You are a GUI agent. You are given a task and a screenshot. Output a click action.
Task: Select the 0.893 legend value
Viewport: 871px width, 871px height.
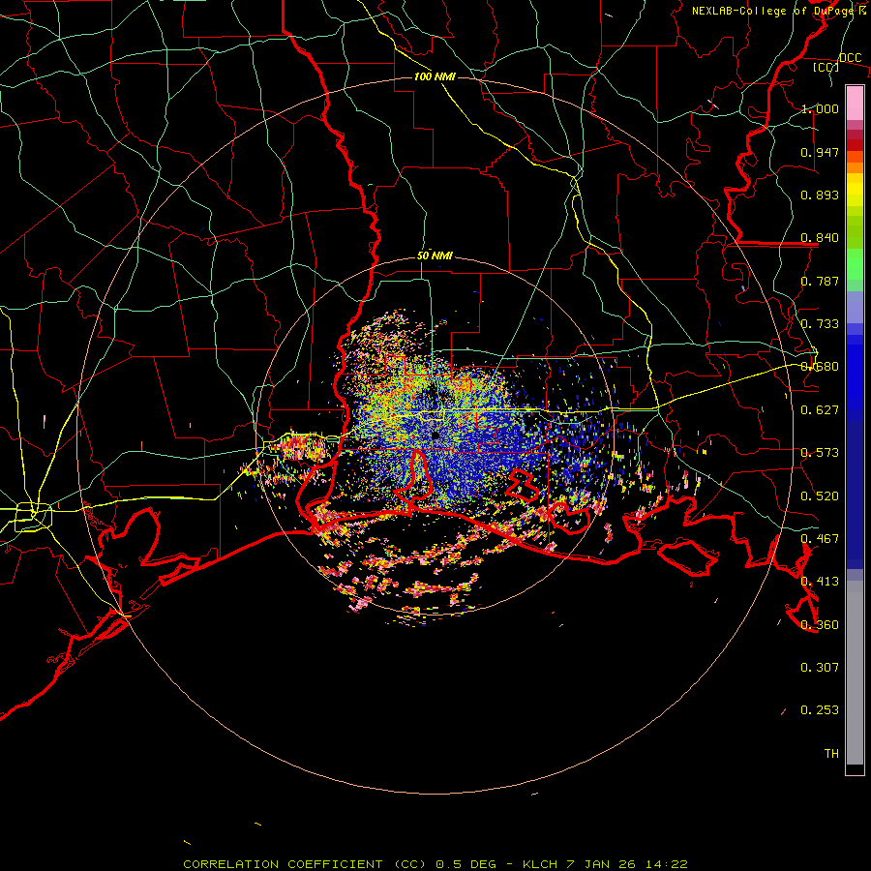pos(820,195)
